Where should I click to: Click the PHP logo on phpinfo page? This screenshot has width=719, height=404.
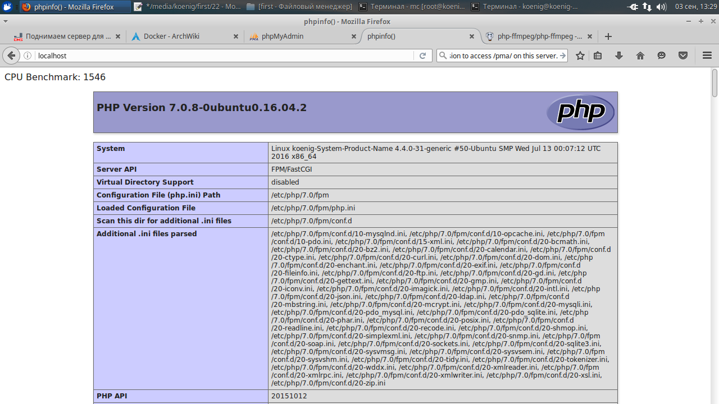coord(580,112)
